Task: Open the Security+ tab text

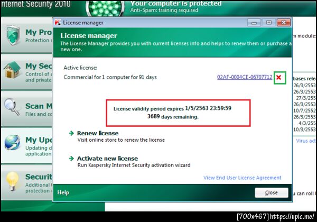Action: 39,177
